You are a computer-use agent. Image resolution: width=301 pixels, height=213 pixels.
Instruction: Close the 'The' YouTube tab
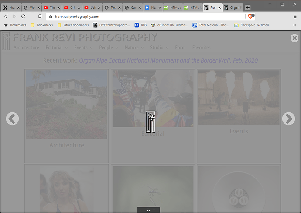(59, 7)
